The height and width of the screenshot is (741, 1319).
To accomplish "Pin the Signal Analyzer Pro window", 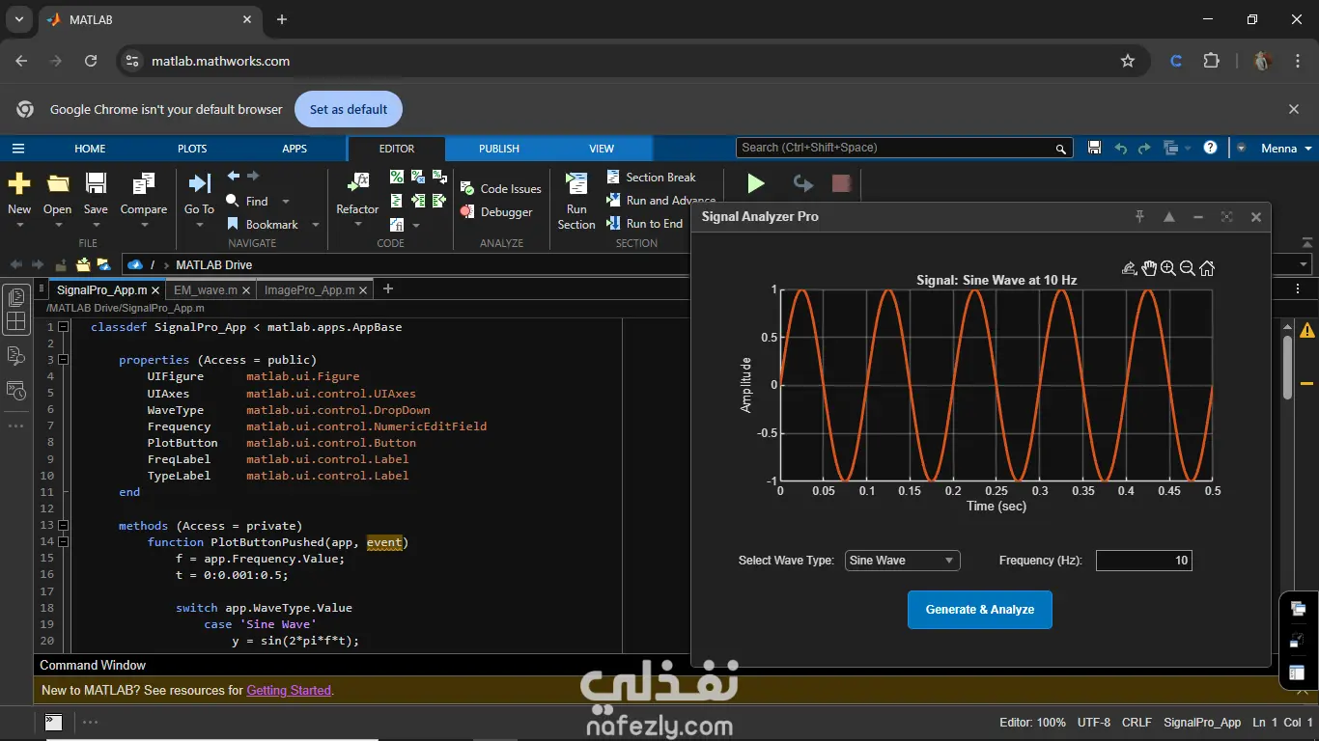I will [x=1139, y=217].
